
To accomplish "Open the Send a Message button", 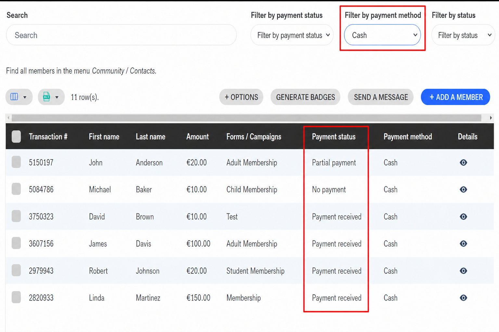I will click(x=381, y=97).
